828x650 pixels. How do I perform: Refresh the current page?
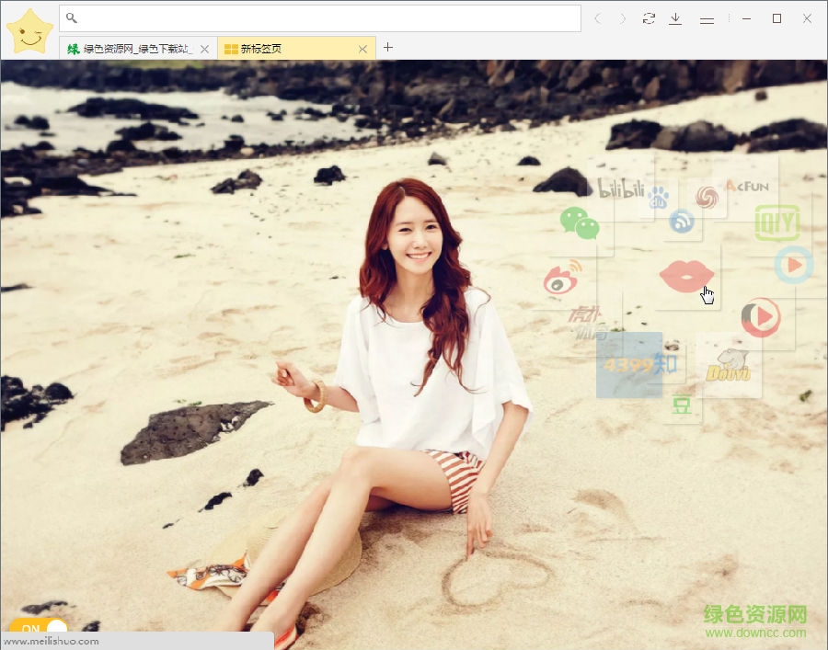[x=650, y=18]
